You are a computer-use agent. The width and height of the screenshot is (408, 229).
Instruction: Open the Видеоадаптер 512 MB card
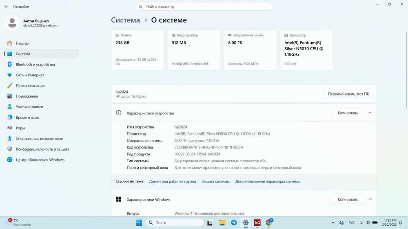click(194, 50)
